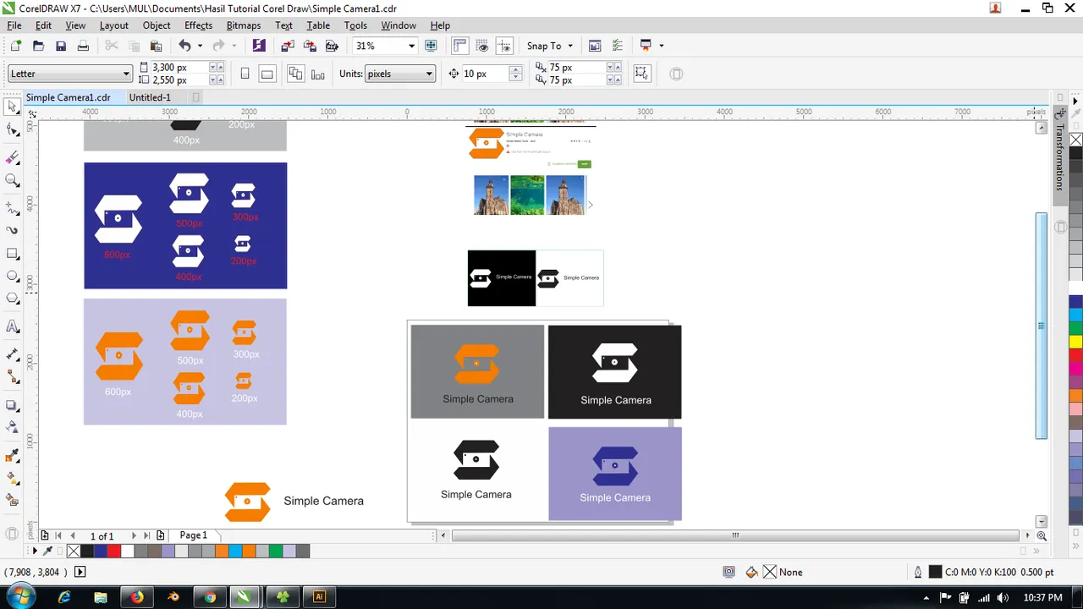Open the Zoom navigator magnifier button
The height and width of the screenshot is (609, 1083).
click(x=1042, y=535)
